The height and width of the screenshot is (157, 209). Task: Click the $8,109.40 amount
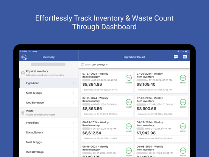146,84
